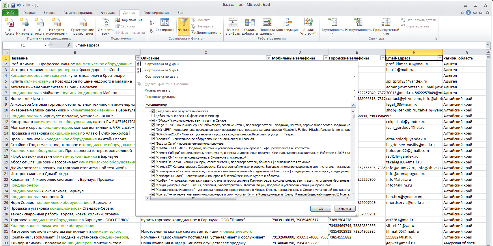The width and height of the screenshot is (493, 246).
Task: Expand the Name Box dropdown arrow
Action: pyautogui.click(x=46, y=45)
